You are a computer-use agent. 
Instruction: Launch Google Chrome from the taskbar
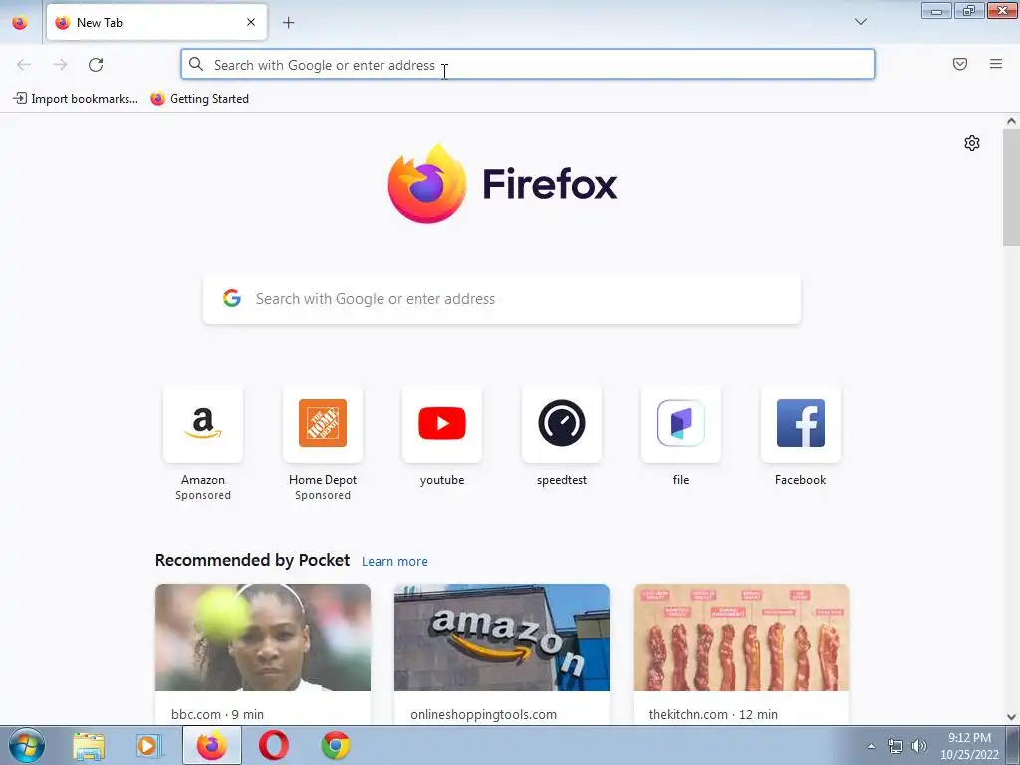point(336,745)
